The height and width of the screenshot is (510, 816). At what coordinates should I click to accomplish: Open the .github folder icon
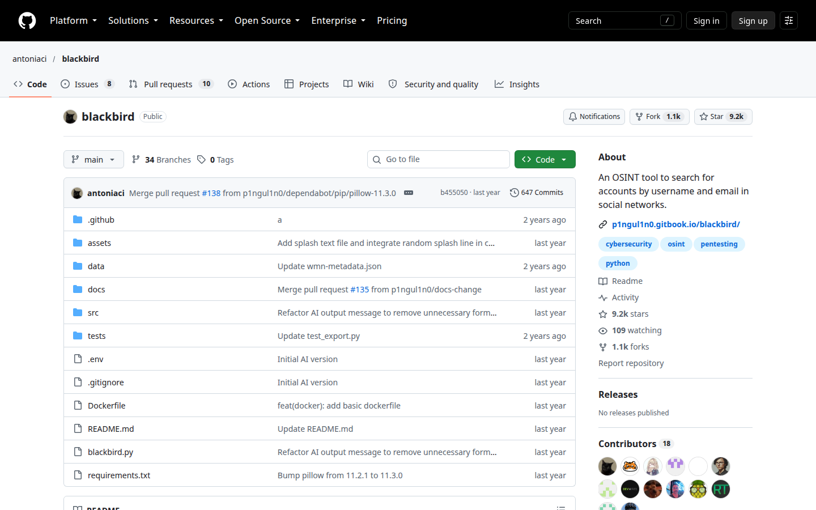point(78,219)
